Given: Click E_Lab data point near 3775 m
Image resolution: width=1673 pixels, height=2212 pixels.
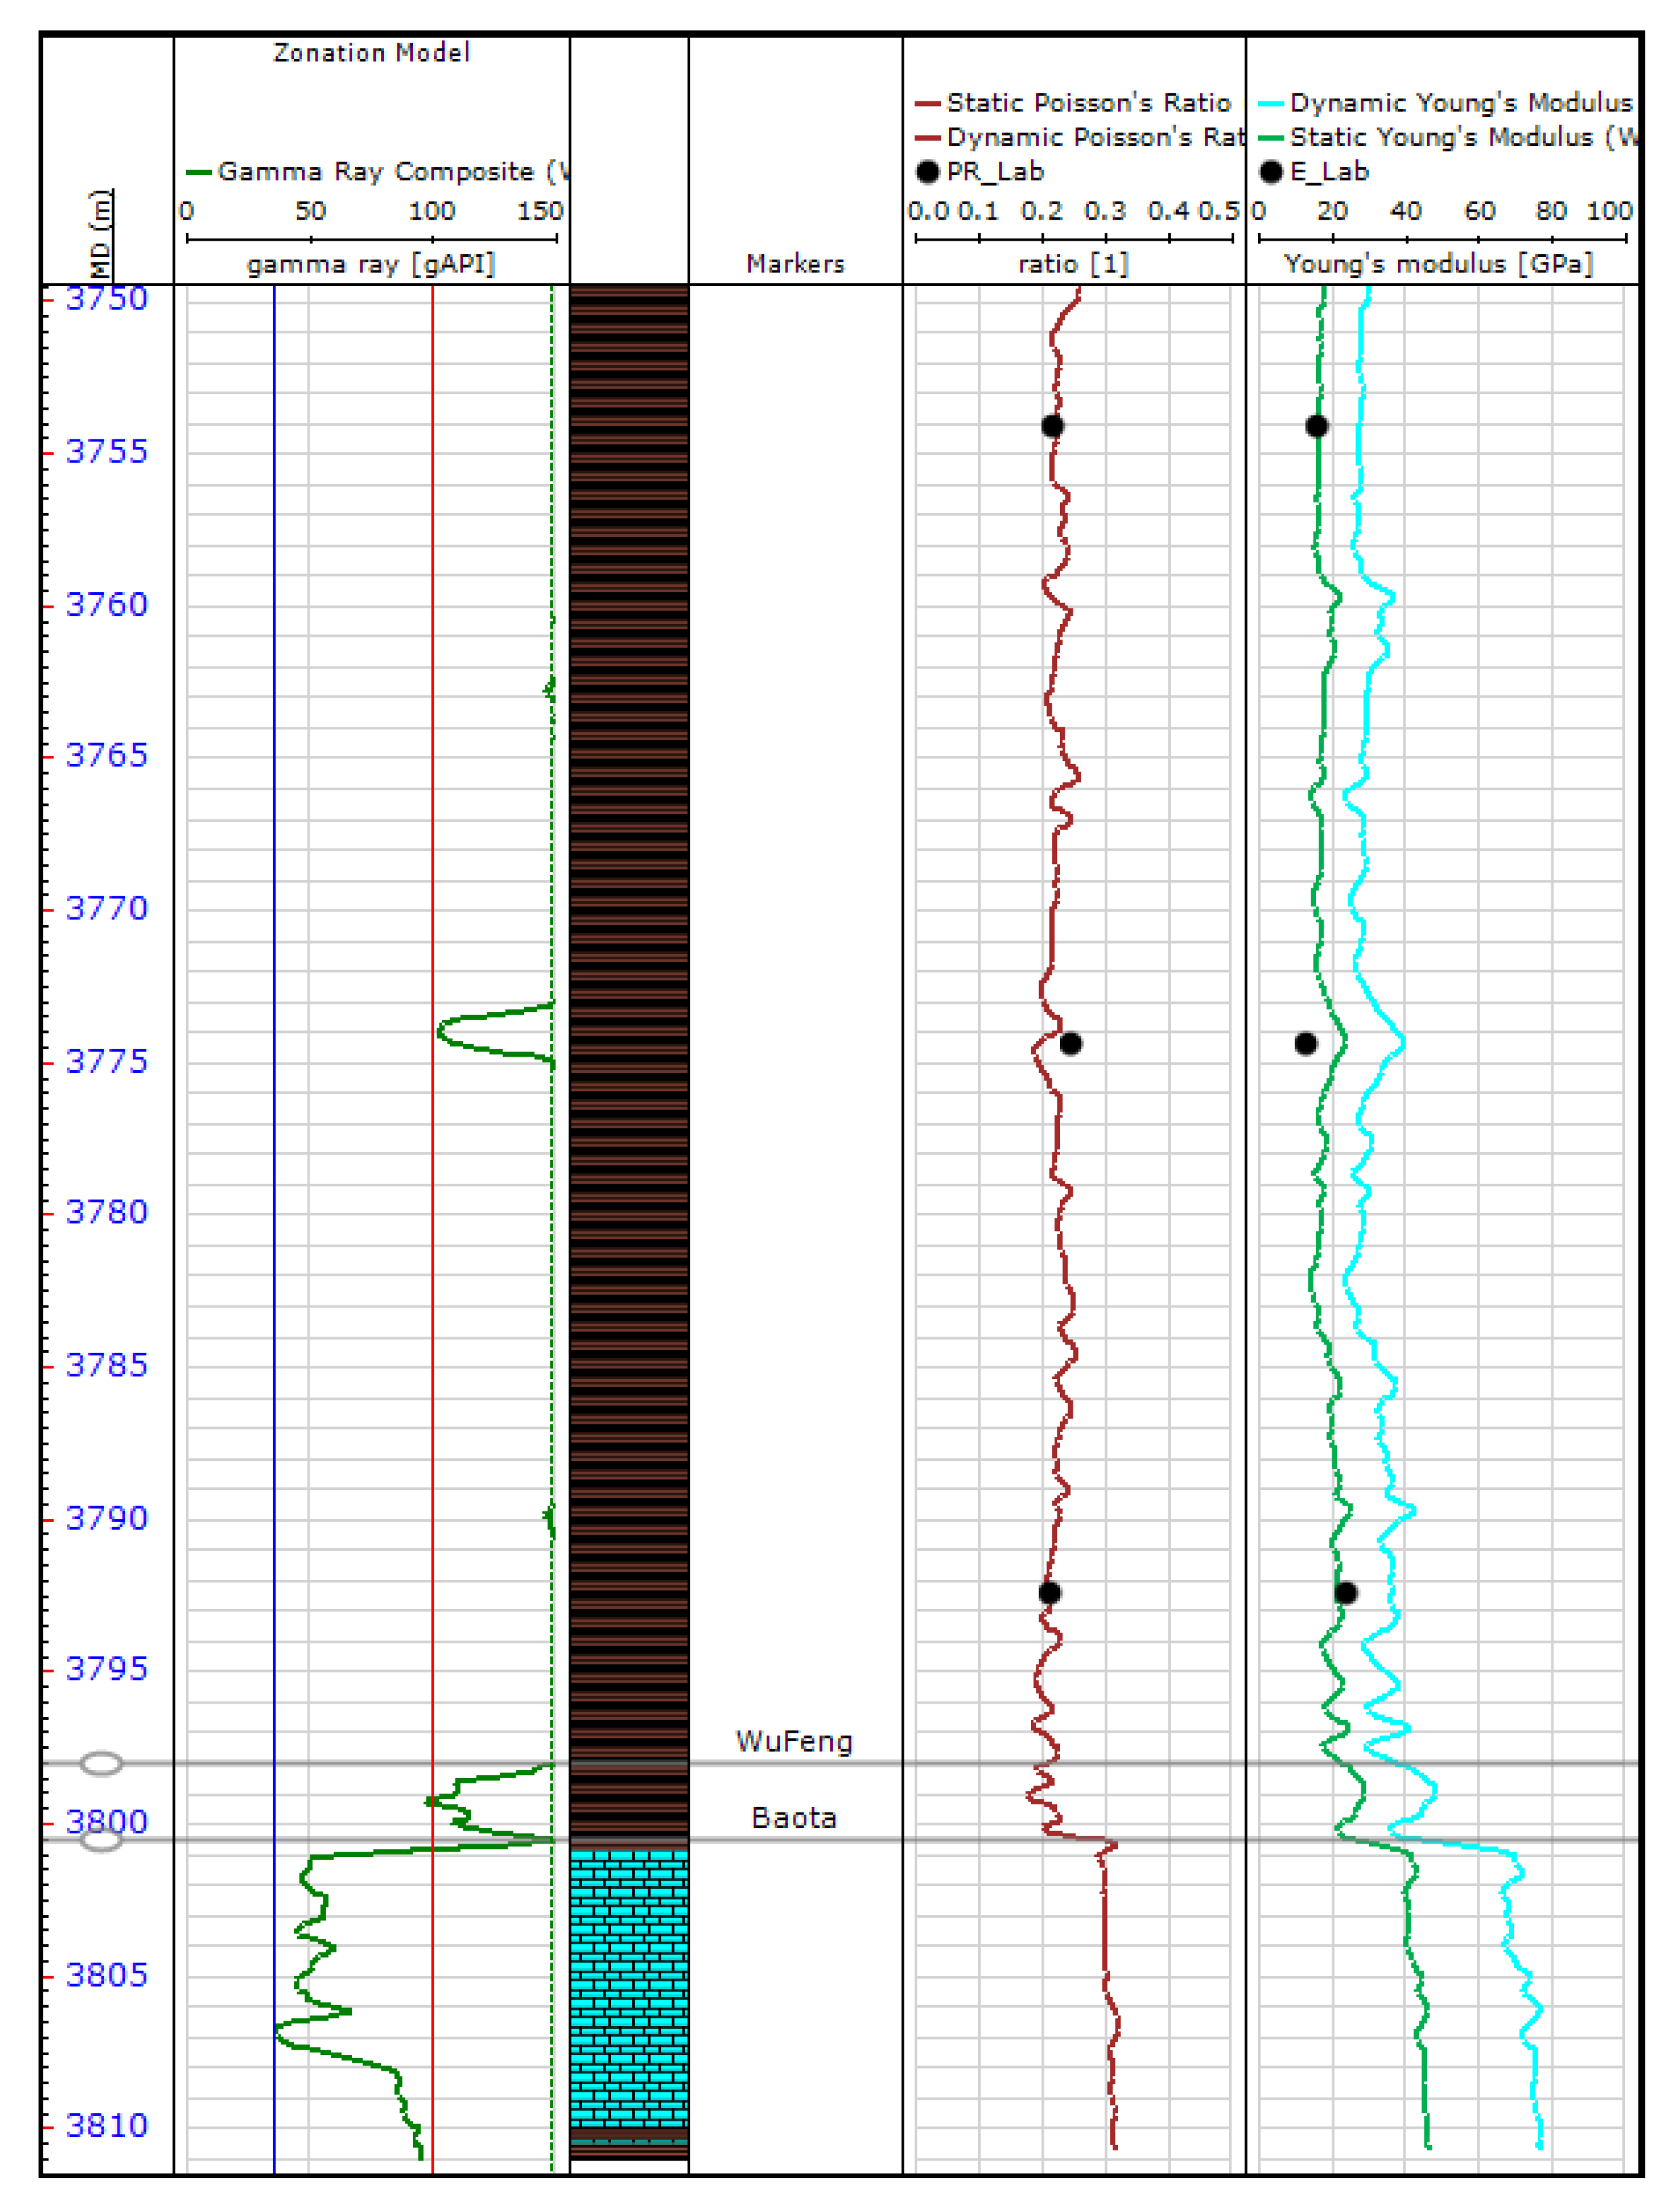Looking at the screenshot, I should click(x=1305, y=1043).
